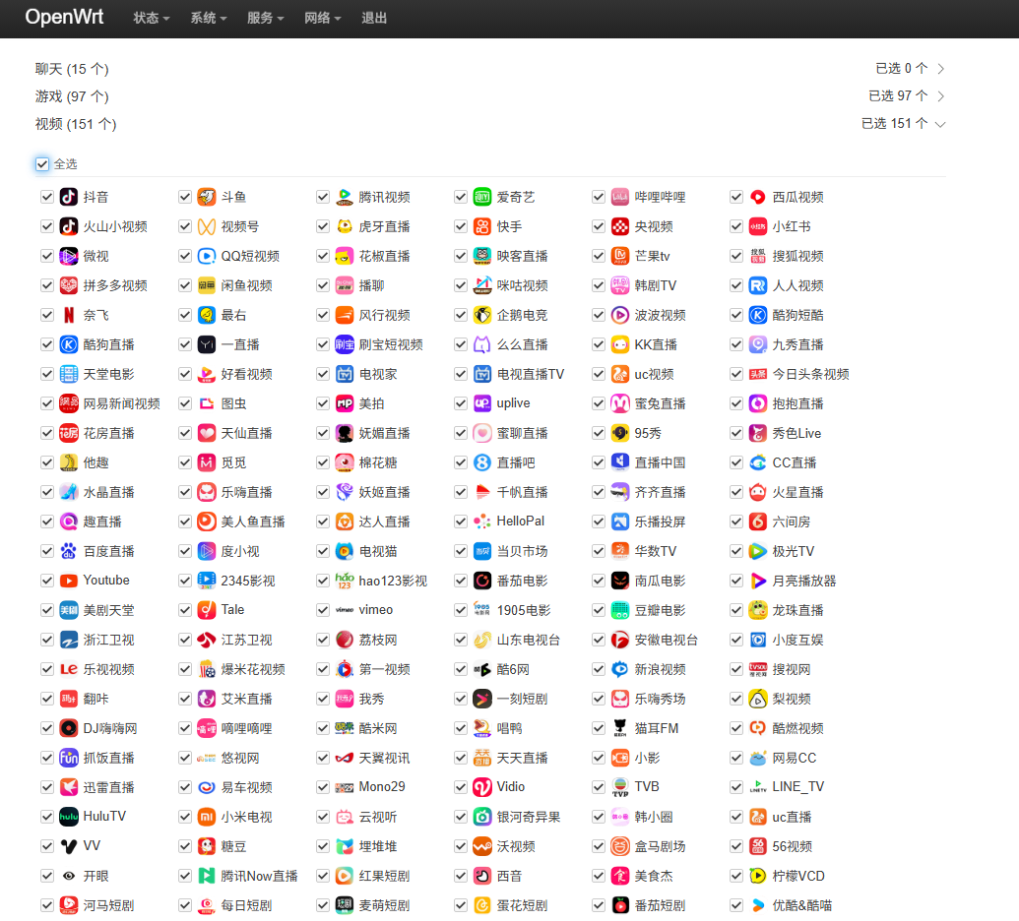Click the 视频 (151 个) category title
This screenshot has height=921, width=1019.
(x=76, y=124)
